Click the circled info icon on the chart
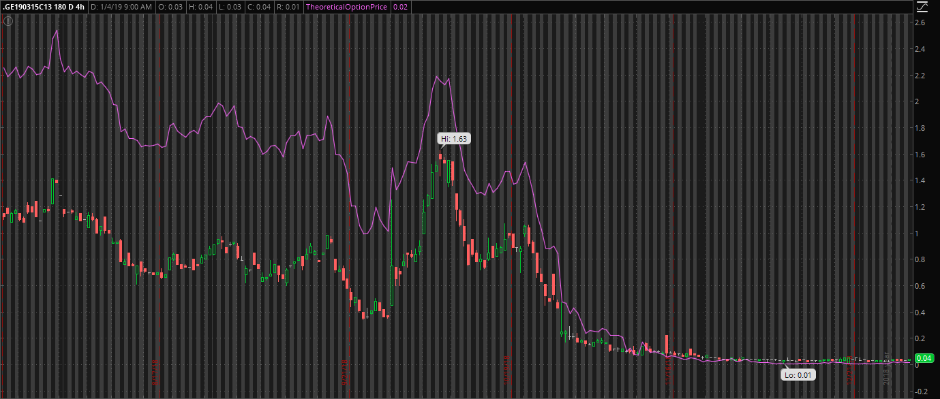940x399 pixels. click(7, 20)
